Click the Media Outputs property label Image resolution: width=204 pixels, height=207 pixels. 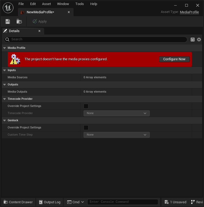point(17,92)
